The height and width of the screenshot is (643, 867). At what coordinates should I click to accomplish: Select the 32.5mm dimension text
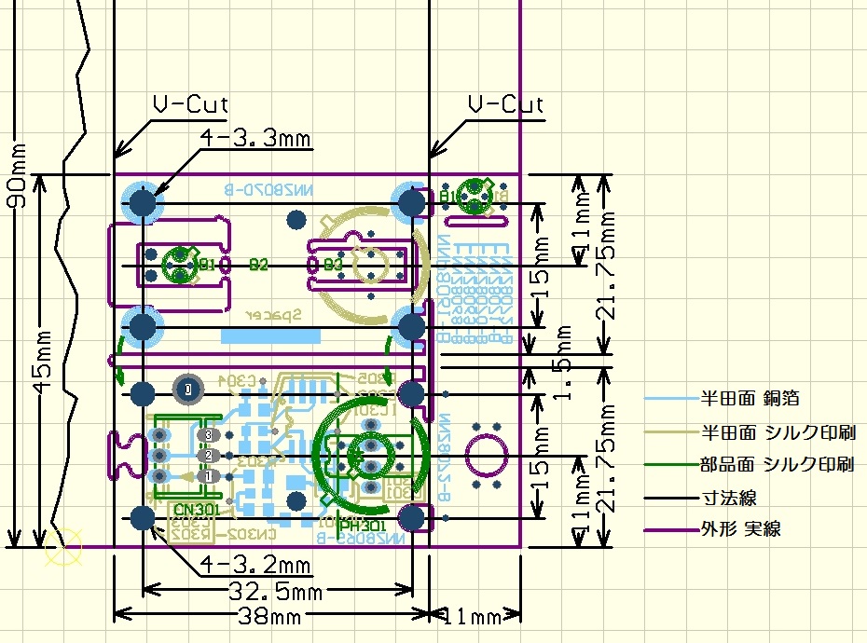[275, 592]
